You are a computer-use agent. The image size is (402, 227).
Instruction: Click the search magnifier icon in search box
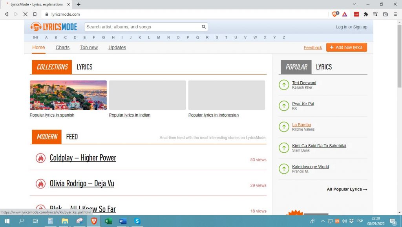coord(204,27)
